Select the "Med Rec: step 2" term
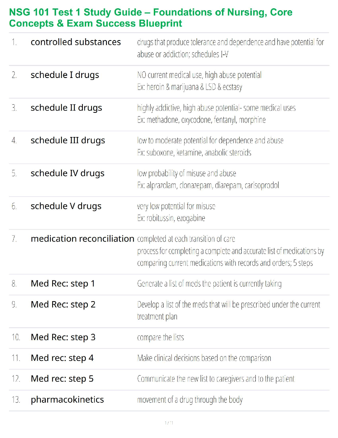Screen dimensions: 338x438 point(63,304)
